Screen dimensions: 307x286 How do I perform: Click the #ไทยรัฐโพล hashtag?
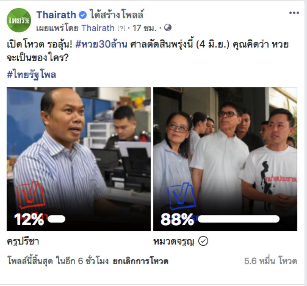tap(31, 75)
